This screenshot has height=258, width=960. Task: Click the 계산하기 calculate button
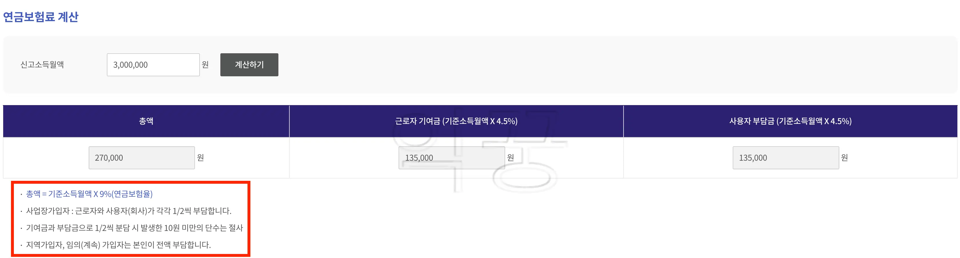[x=249, y=64]
